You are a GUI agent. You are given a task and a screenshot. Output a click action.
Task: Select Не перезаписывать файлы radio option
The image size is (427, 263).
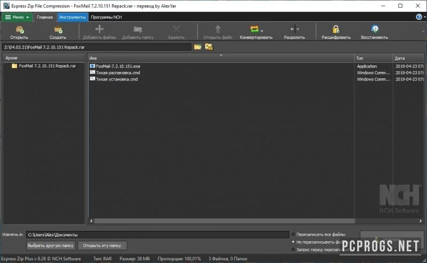(x=293, y=242)
